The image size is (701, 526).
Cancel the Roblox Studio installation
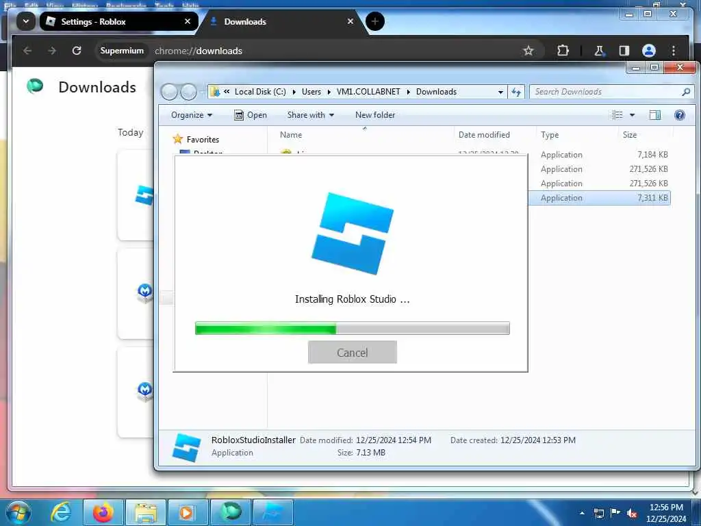click(353, 353)
